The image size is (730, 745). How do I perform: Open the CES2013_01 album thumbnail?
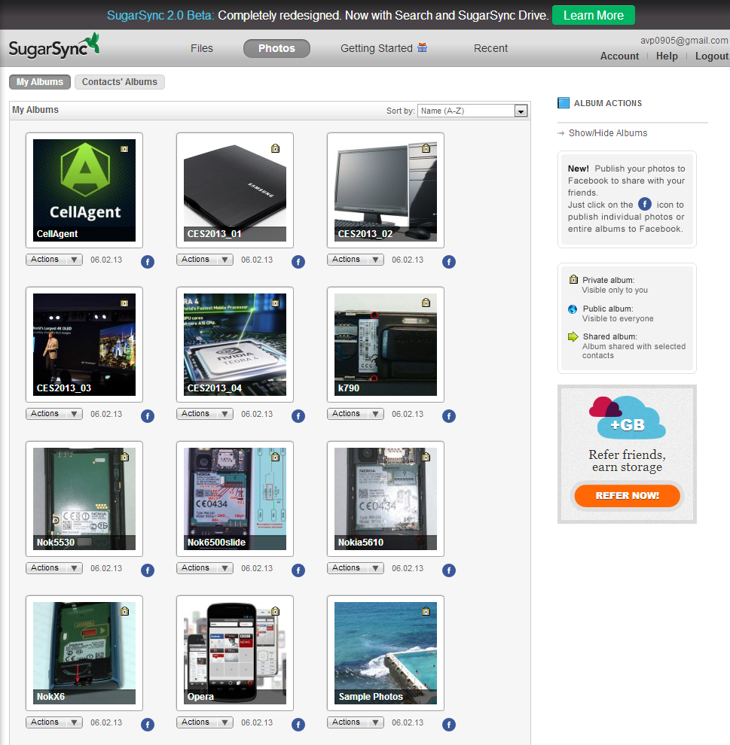point(235,190)
